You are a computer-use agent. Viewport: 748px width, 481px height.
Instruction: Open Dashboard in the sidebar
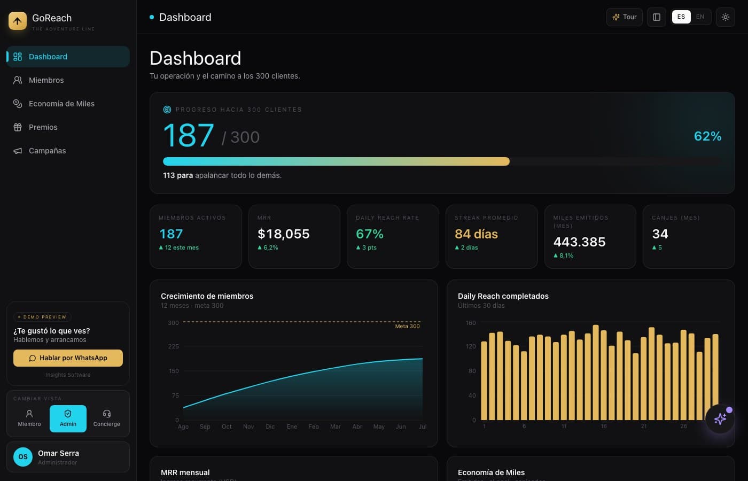pos(68,57)
